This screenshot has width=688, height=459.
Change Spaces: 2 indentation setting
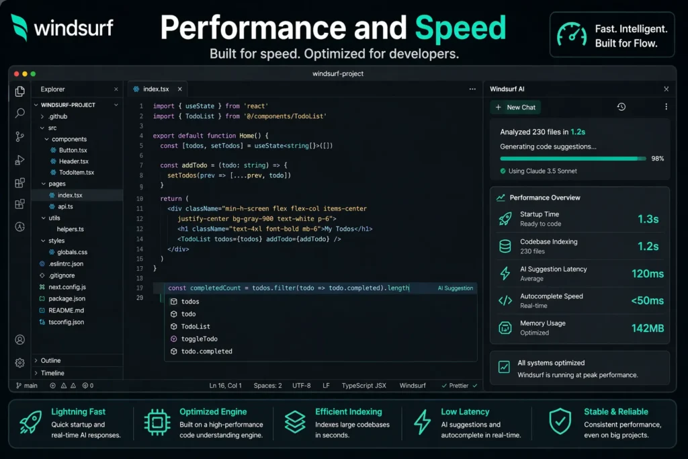pyautogui.click(x=267, y=386)
